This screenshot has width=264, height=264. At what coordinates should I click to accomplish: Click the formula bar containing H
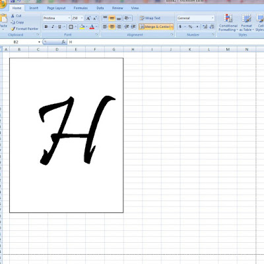(166, 42)
